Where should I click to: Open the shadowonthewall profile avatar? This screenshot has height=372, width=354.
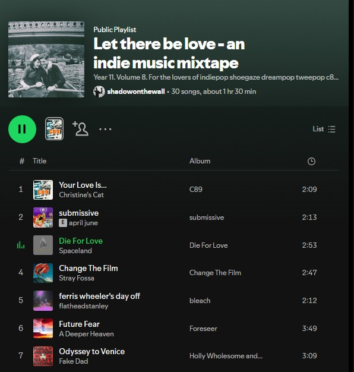tap(99, 92)
